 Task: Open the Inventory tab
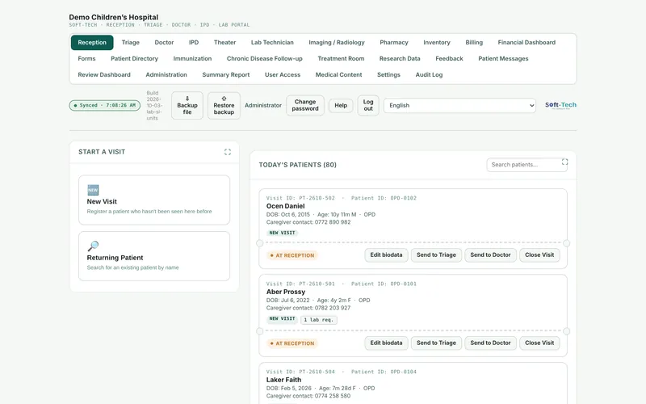point(437,43)
